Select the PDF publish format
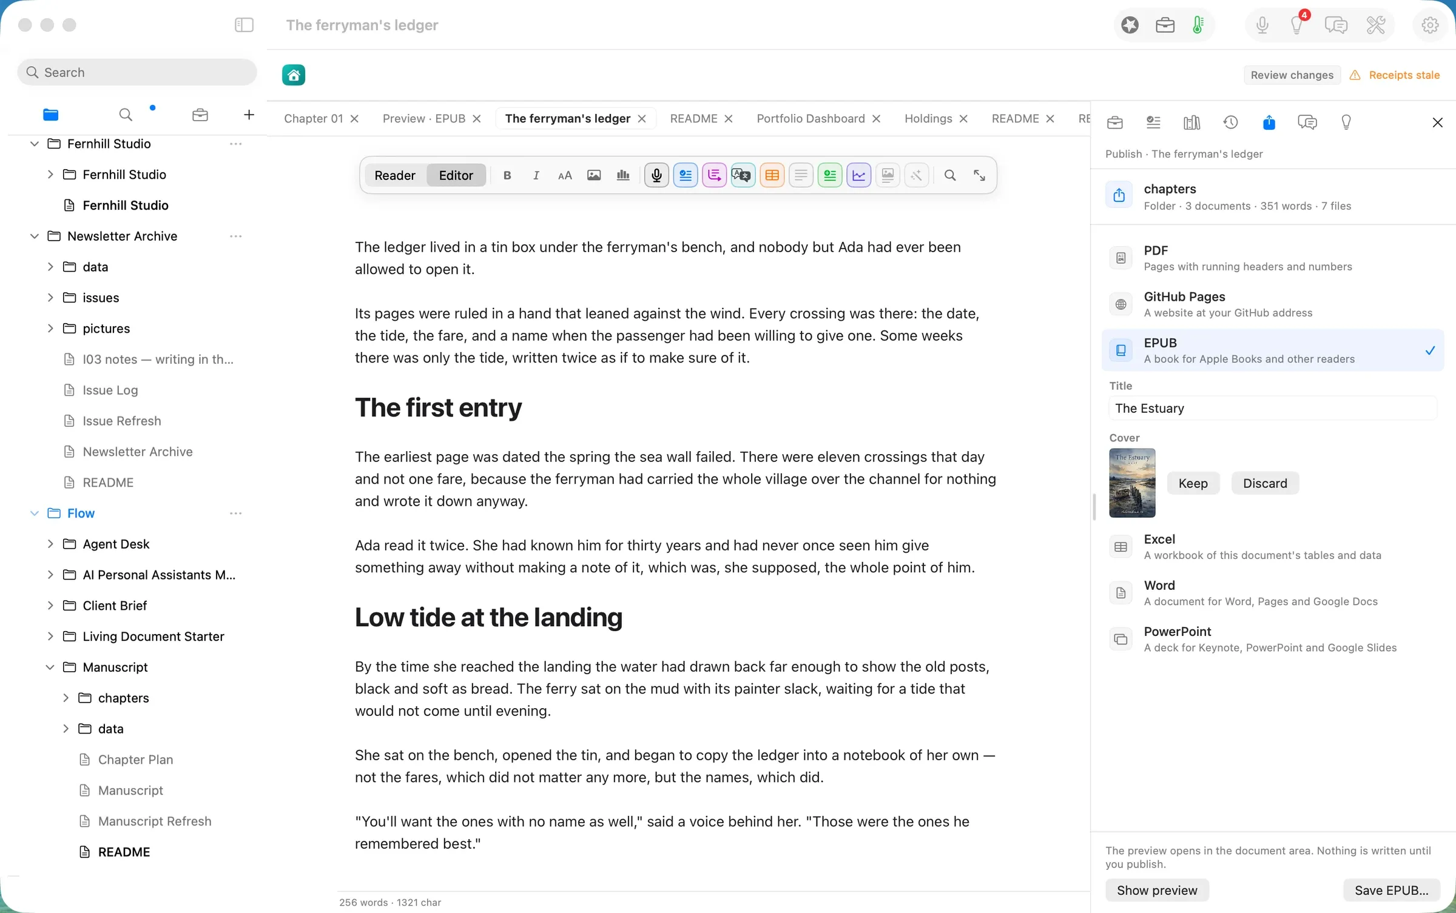This screenshot has height=913, width=1456. pos(1272,258)
